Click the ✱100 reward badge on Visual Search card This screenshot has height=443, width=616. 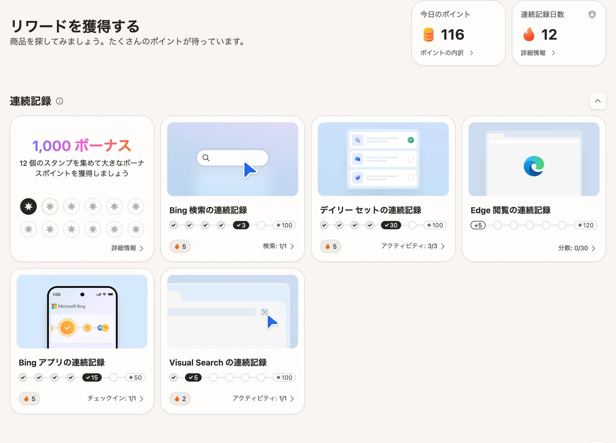point(285,378)
